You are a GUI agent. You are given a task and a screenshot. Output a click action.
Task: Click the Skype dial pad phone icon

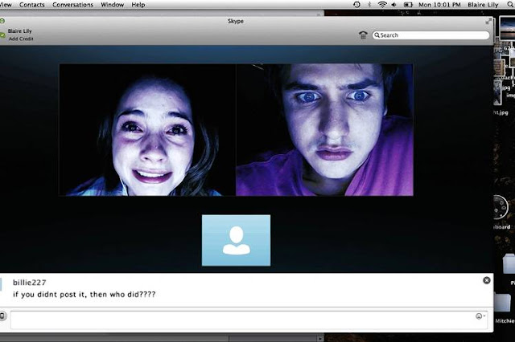pyautogui.click(x=363, y=35)
